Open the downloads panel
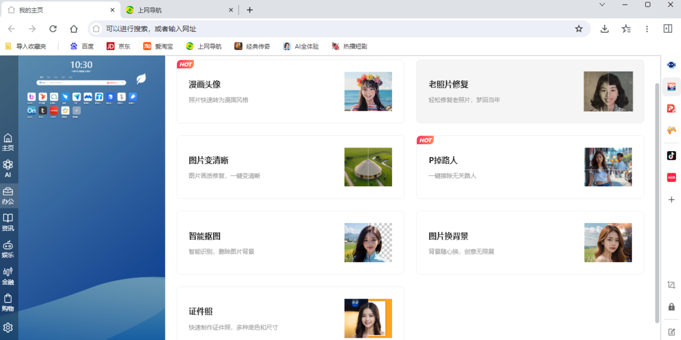This screenshot has height=340, width=681. coord(605,29)
